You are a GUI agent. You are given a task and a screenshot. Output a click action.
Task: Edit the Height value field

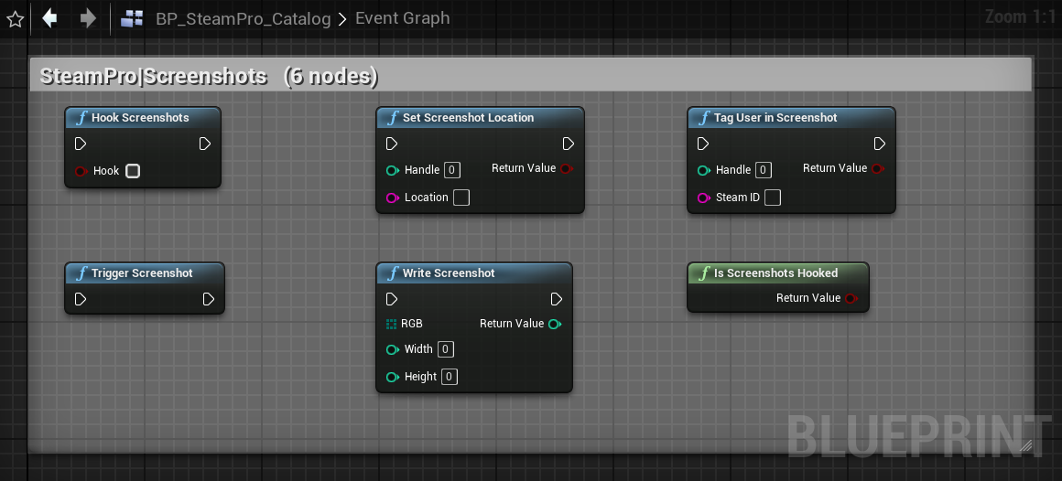click(449, 376)
